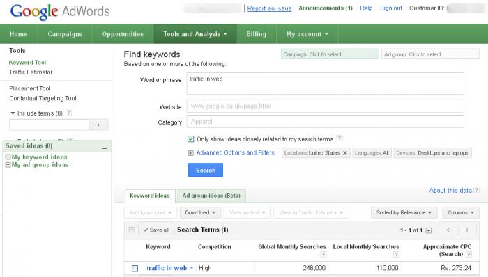
Task: Open the Tools and Analysis dropdown
Action: pyautogui.click(x=195, y=34)
